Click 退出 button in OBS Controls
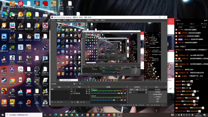208x117 pixels. (x=158, y=101)
